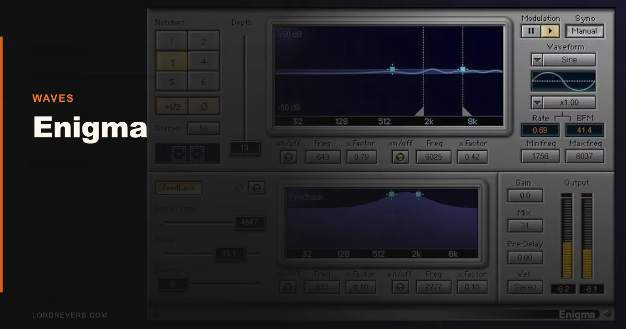Select notch count 2

[x=204, y=42]
